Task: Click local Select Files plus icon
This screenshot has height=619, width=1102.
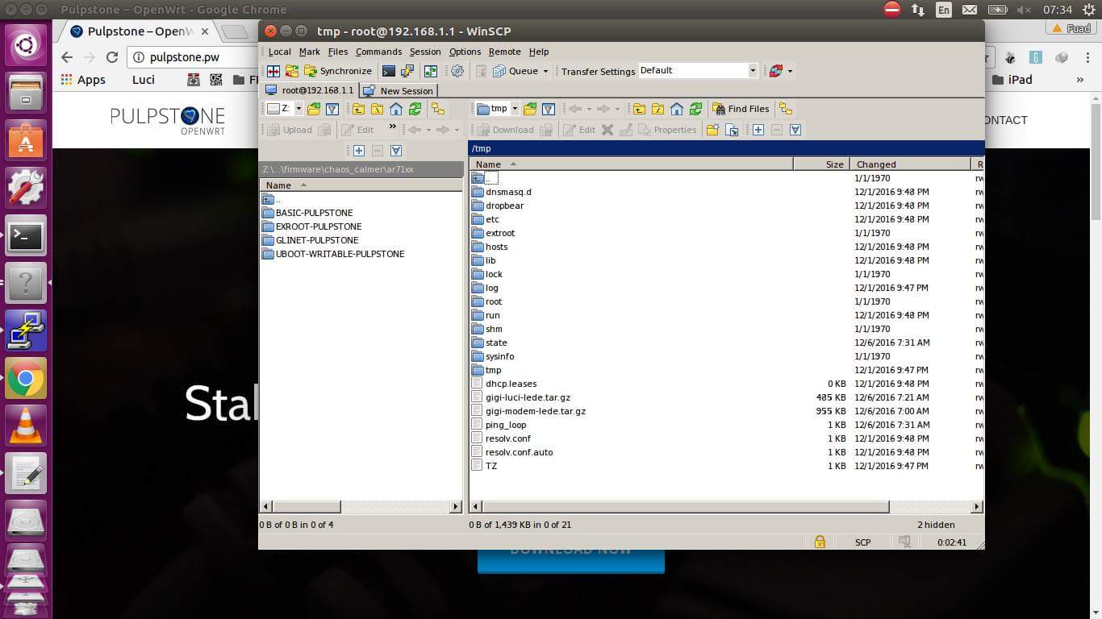Action: pyautogui.click(x=359, y=151)
